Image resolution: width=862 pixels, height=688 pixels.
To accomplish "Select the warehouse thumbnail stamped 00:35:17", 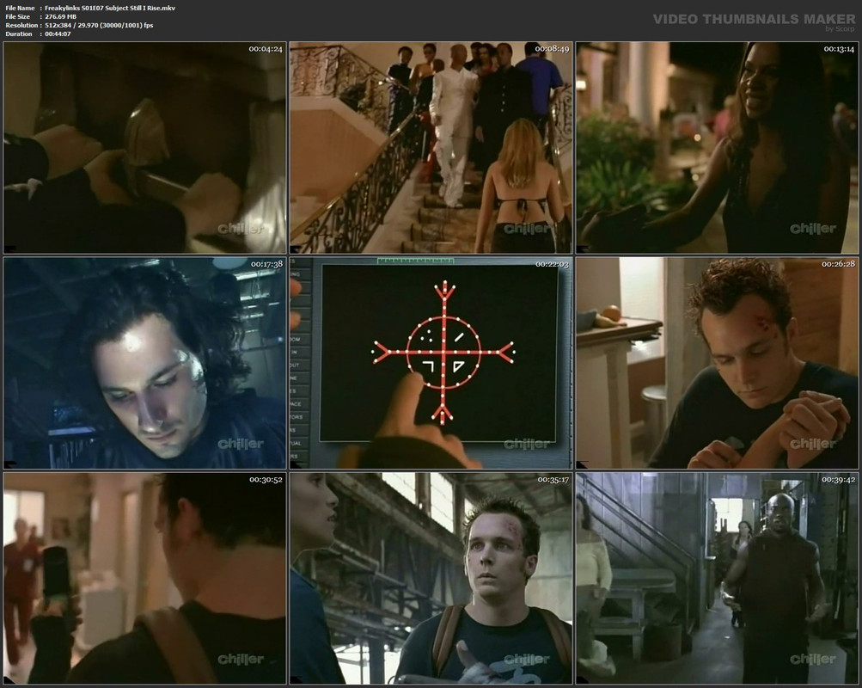I will point(431,579).
